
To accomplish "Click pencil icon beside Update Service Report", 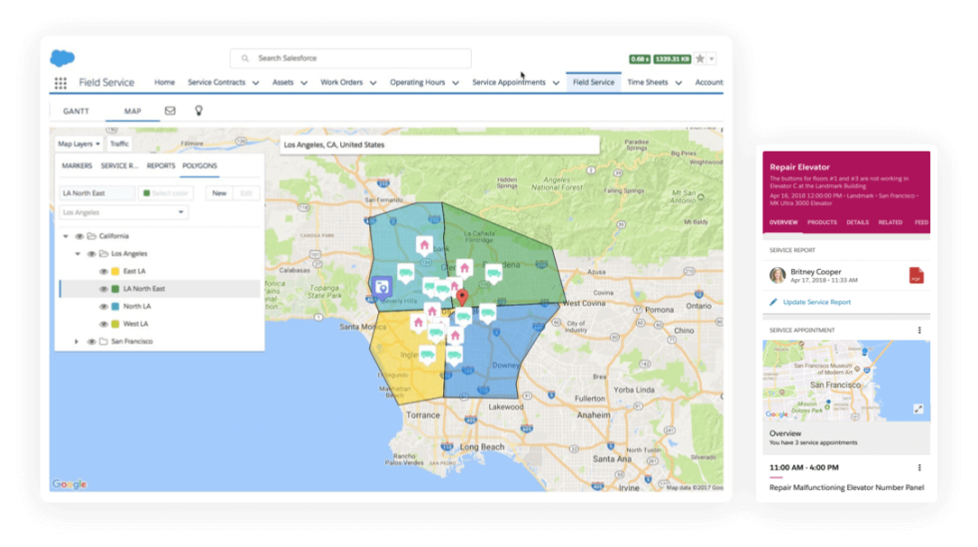I will 773,302.
